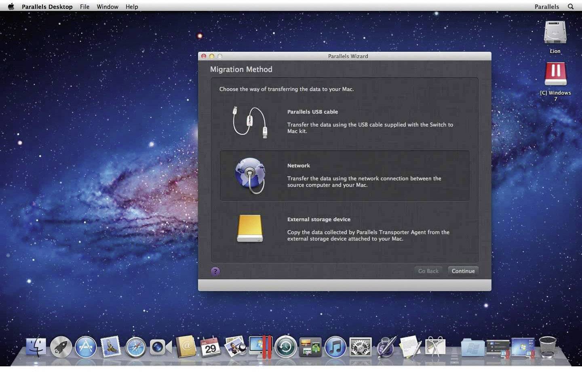Open Time Machine in the Dock

click(x=285, y=347)
